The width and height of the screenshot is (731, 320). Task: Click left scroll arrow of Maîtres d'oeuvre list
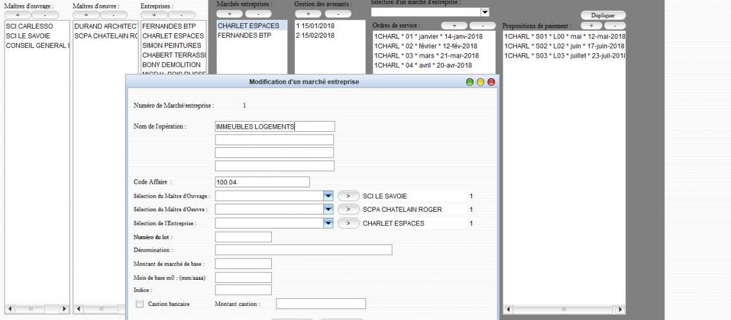[x=79, y=309]
